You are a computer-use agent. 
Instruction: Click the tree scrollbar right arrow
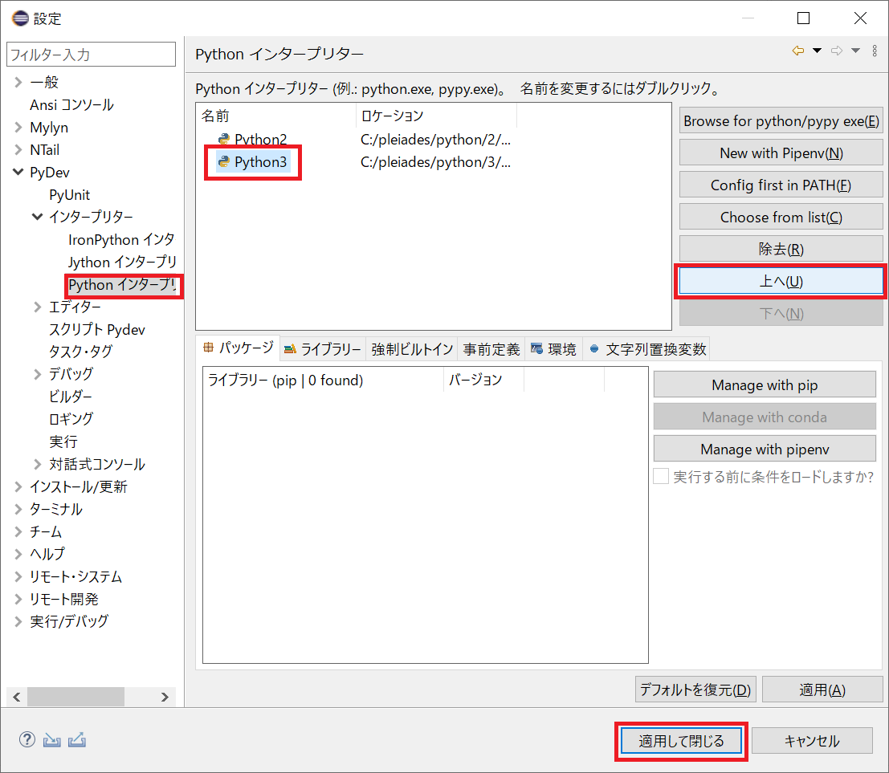point(165,697)
